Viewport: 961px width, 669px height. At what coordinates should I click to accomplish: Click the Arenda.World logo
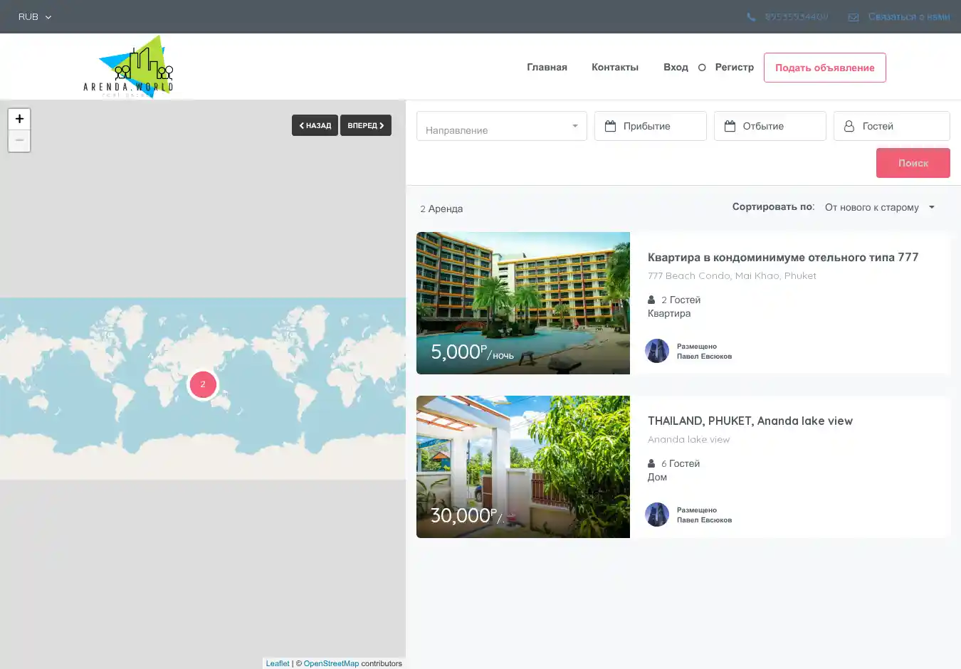(x=129, y=67)
